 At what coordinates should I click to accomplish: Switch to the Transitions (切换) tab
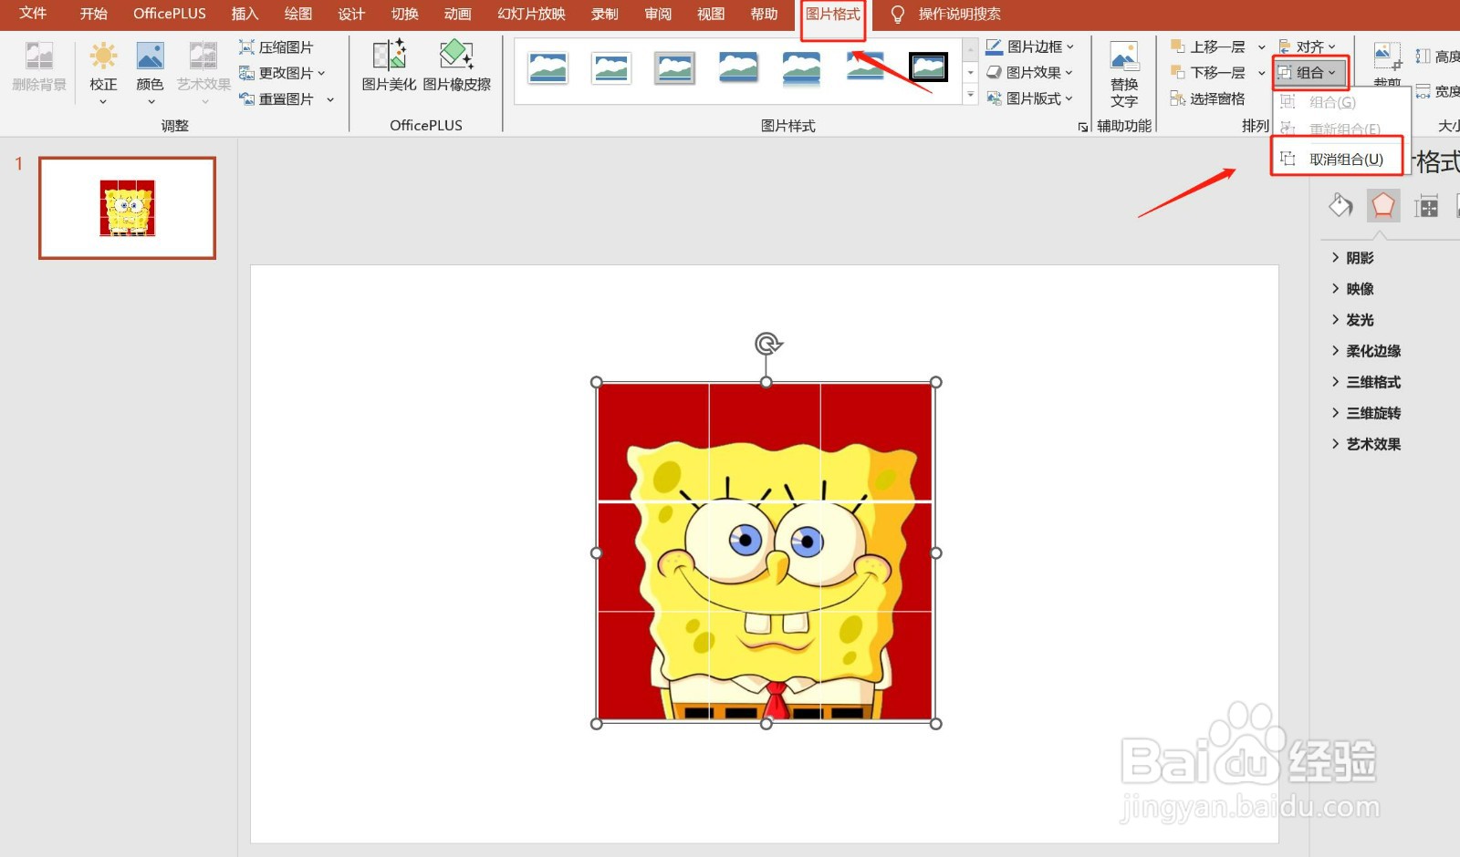click(404, 14)
